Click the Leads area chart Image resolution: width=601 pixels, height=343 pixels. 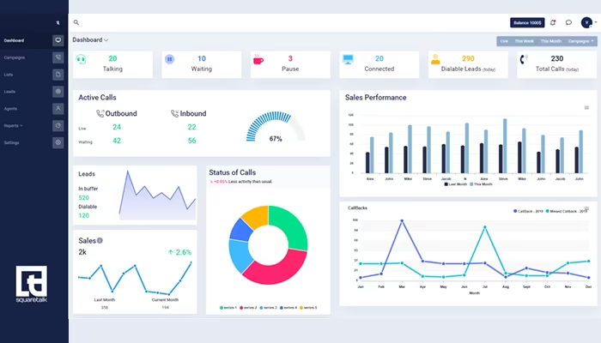157,196
